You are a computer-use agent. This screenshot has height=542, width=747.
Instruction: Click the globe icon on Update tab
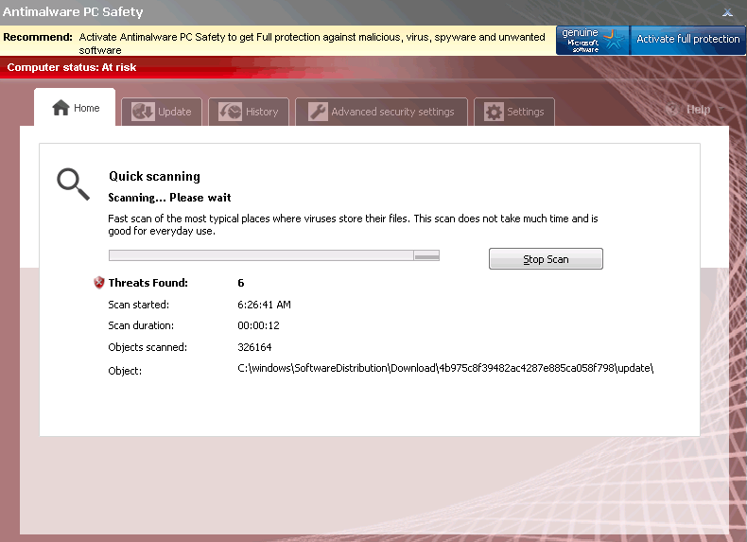143,112
